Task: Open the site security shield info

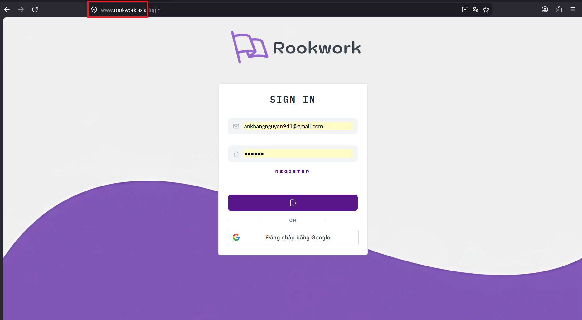Action: tap(94, 10)
